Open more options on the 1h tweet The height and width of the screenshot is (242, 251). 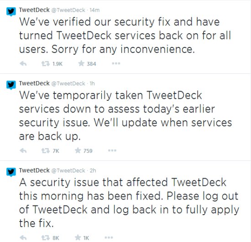pyautogui.click(x=112, y=150)
